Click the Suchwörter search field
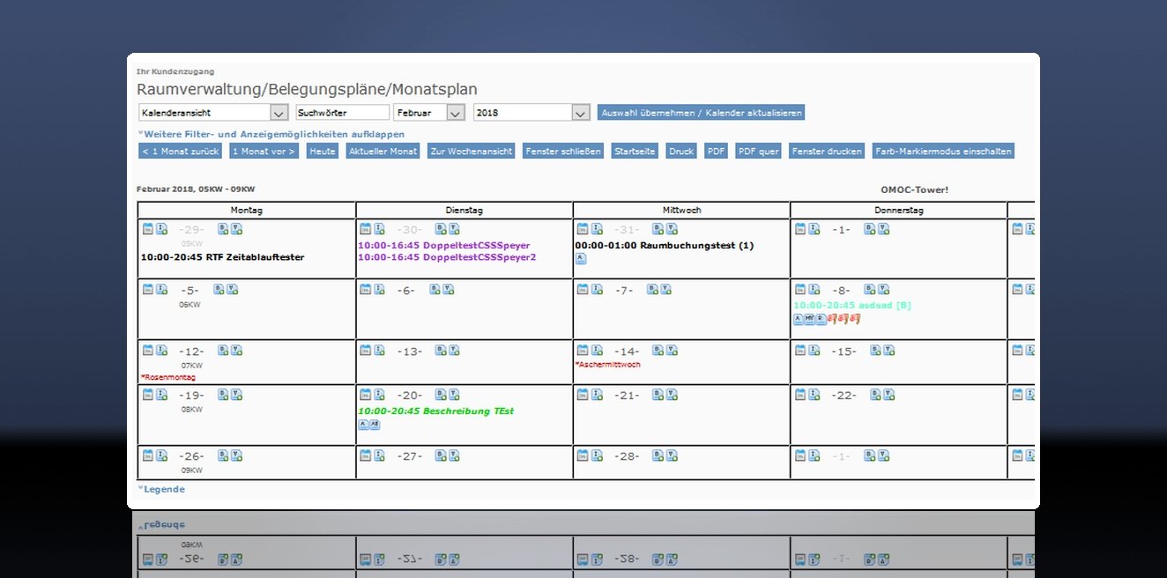1167x578 pixels. tap(343, 113)
